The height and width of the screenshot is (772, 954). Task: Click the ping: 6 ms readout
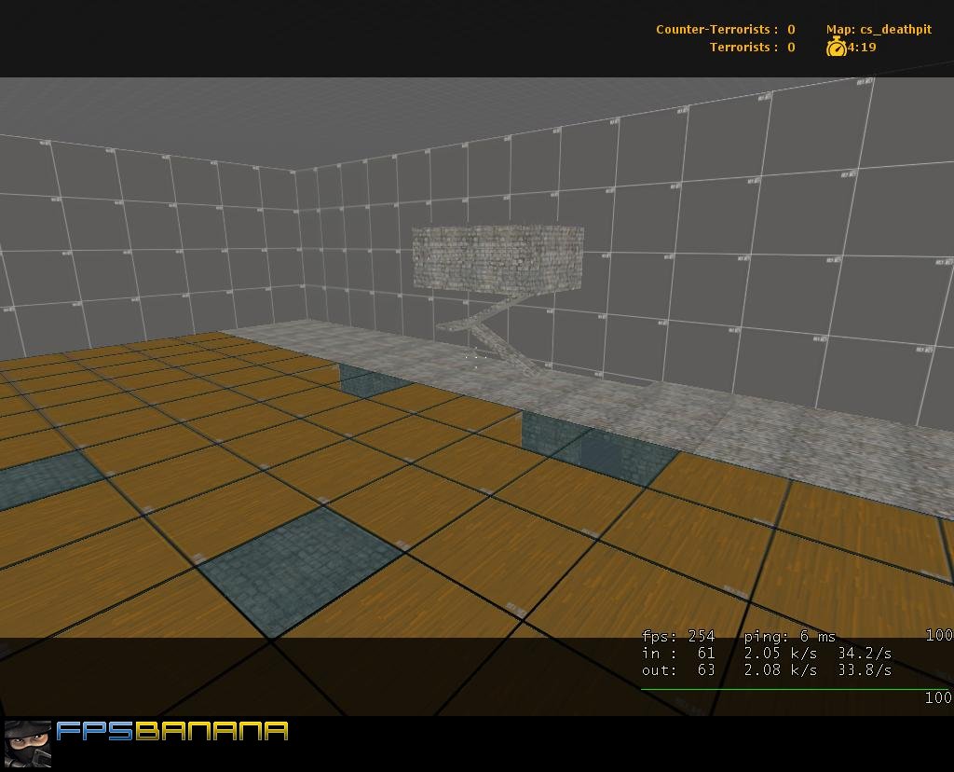coord(789,636)
